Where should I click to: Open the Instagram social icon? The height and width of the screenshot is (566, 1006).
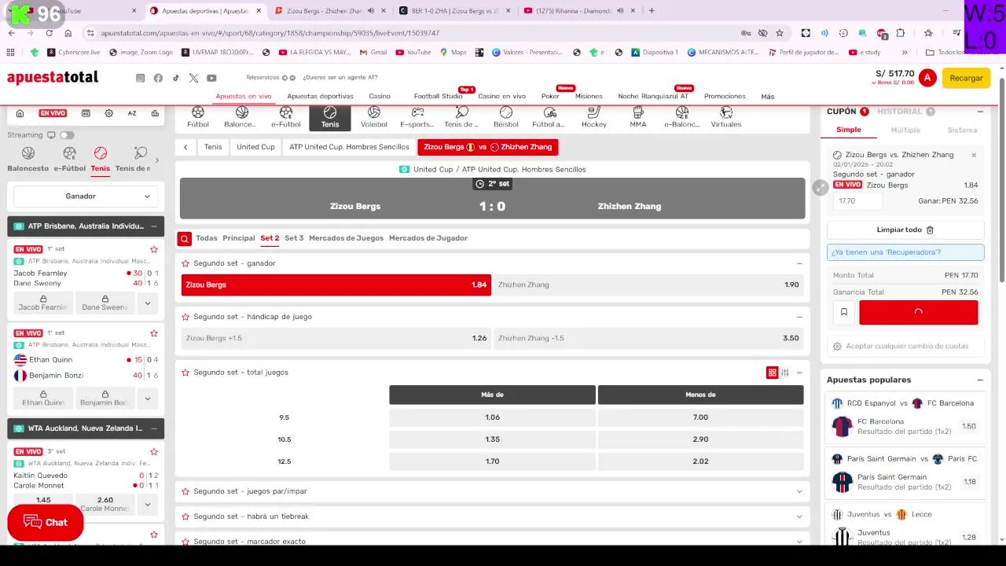(x=140, y=78)
